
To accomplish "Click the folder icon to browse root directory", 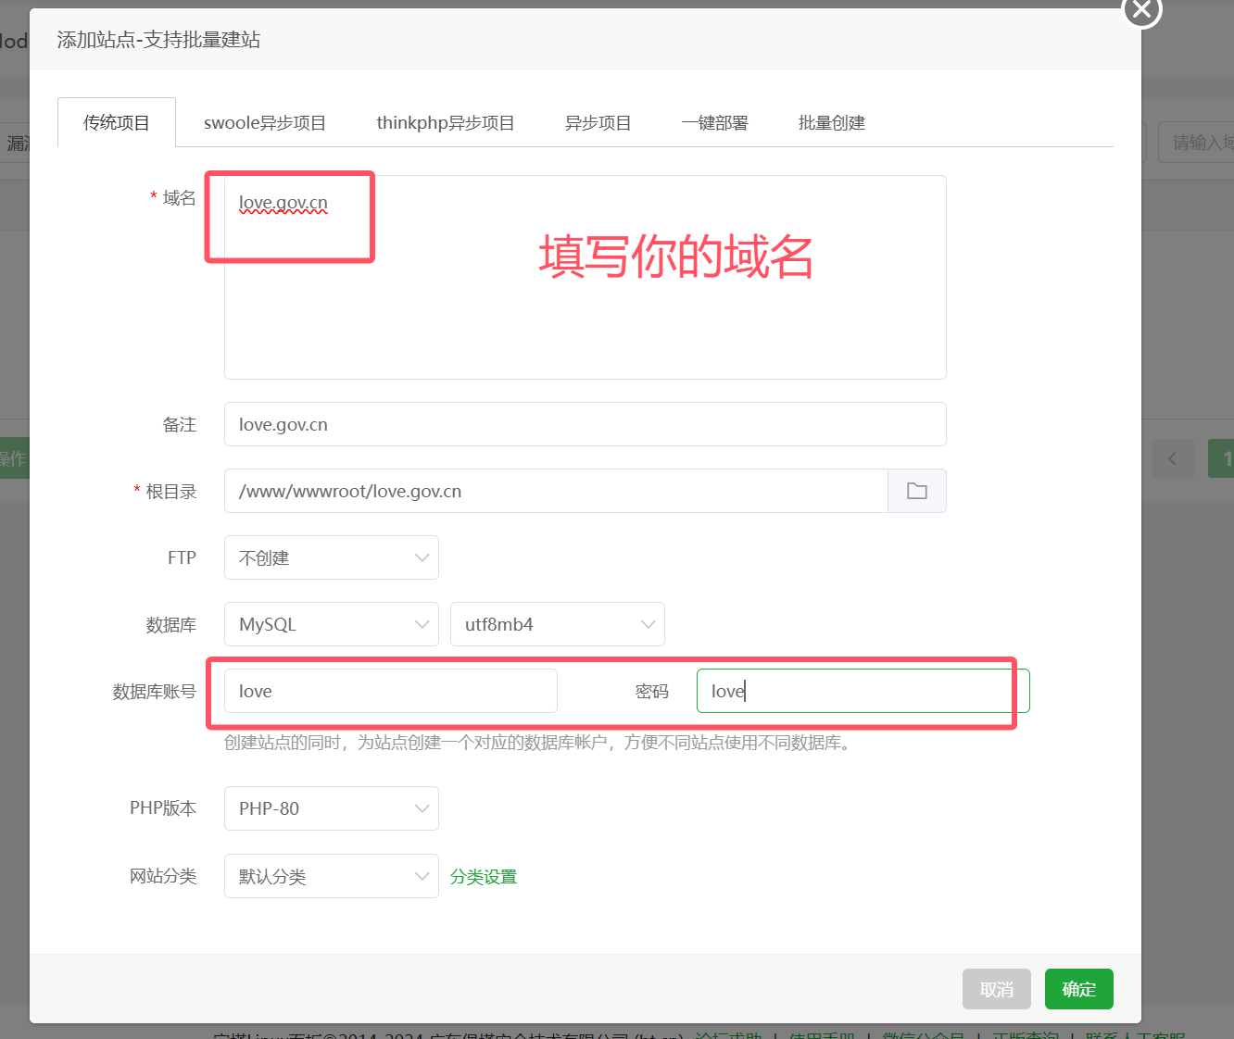I will tap(916, 491).
